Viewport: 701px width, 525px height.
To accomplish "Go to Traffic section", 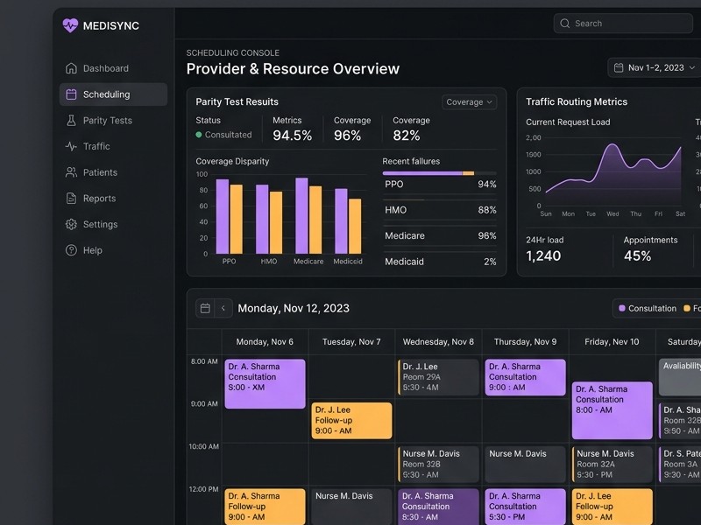I will point(114,146).
